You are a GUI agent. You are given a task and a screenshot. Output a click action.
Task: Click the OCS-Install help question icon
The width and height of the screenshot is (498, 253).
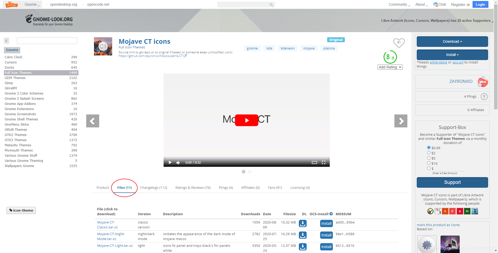(331, 214)
